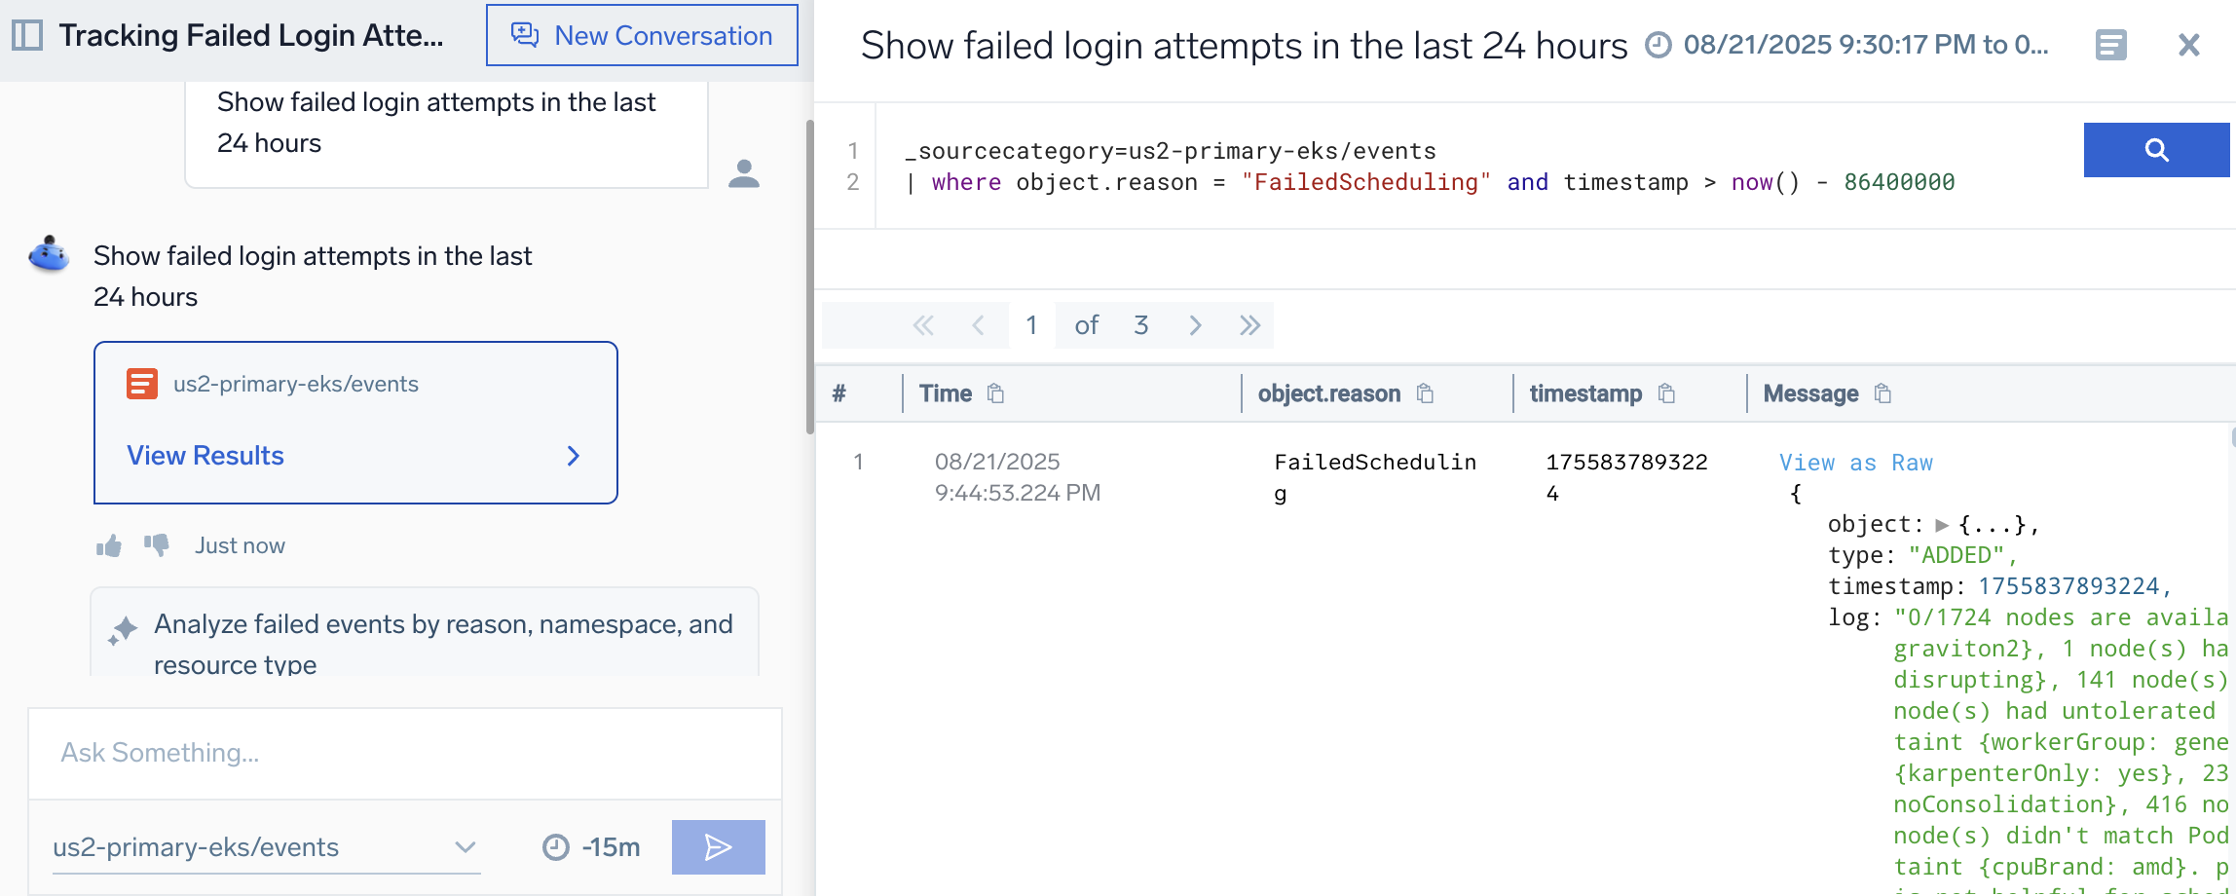Select the 08/21/2025 9:44:53.224 PM time cell
Screen dimensions: 2236x896
tap(1018, 477)
